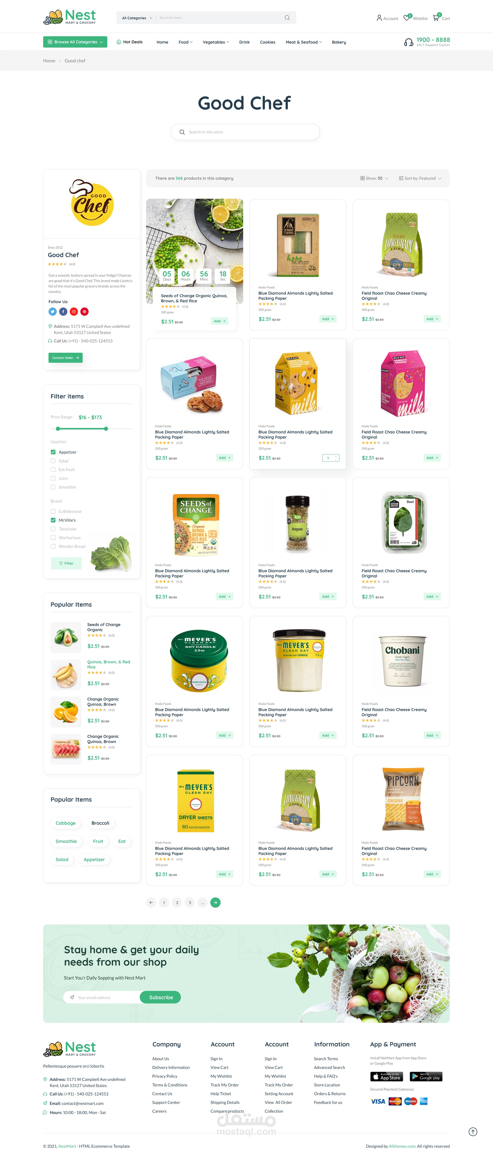The image size is (493, 1160).
Task: Open the Show: 50 dropdown
Action: click(374, 178)
